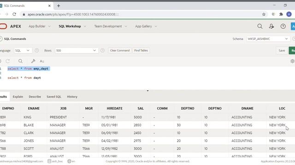
Task: Click the KING name cell
Action: click(28, 117)
